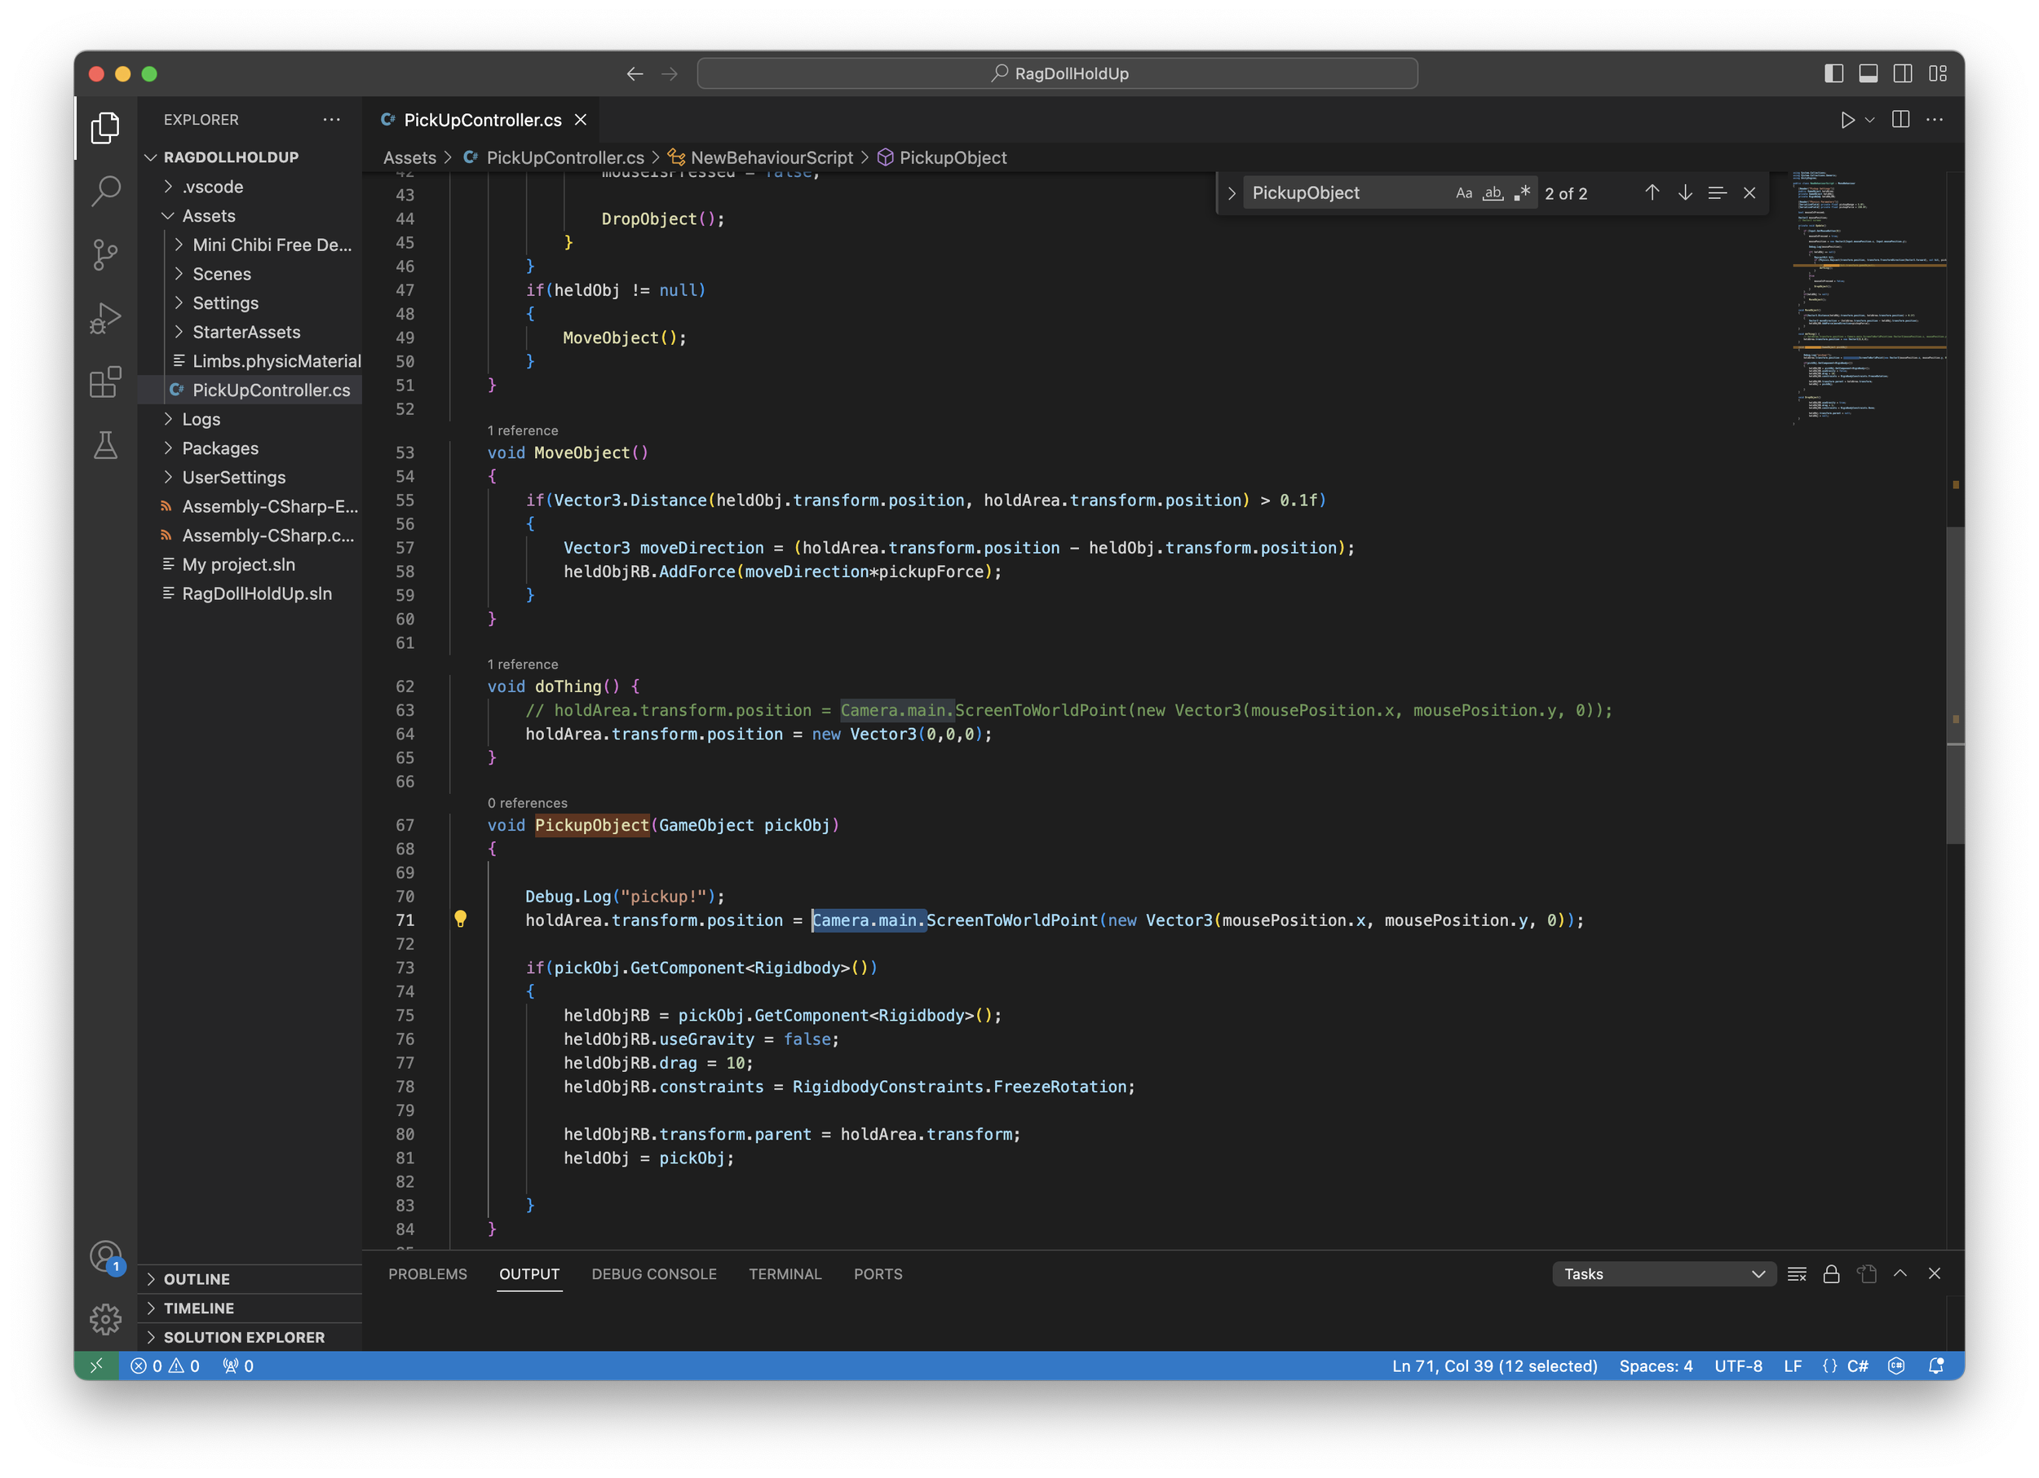2039x1478 pixels.
Task: Switch to the PROBLEMS panel tab
Action: pos(427,1274)
